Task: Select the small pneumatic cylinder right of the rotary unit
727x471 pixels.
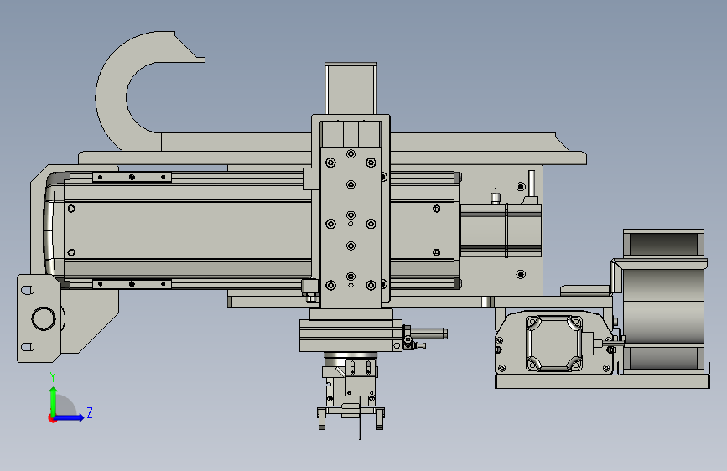Action: tap(428, 333)
